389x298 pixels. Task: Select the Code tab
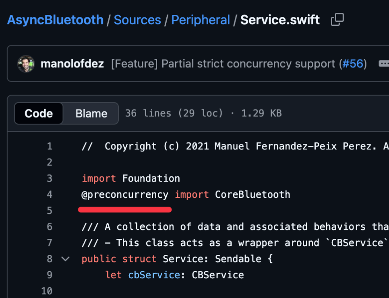point(38,113)
